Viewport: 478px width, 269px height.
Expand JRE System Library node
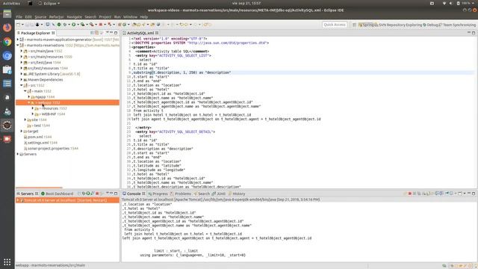[22, 74]
